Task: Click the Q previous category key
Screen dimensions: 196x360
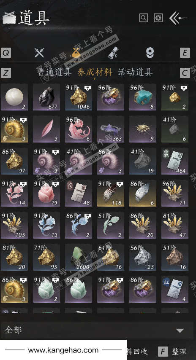Action: [x=6, y=53]
